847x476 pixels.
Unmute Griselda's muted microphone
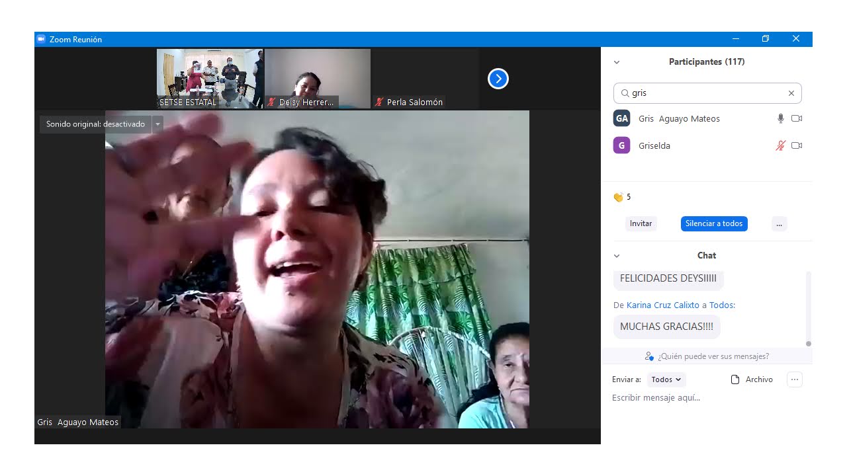(780, 145)
